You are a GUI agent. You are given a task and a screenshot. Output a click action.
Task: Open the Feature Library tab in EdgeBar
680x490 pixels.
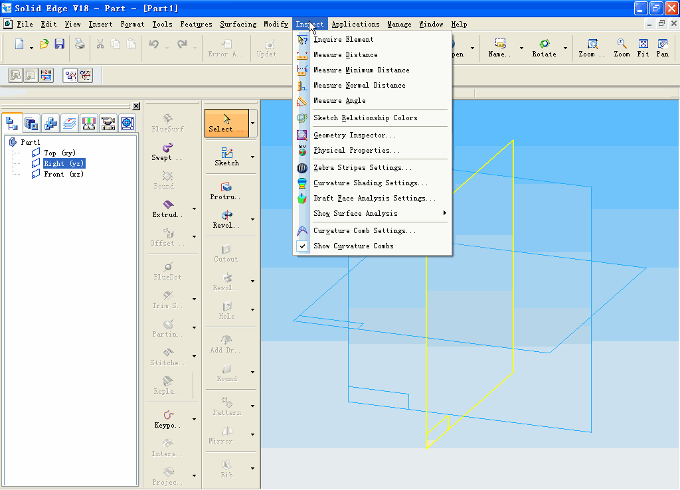[31, 123]
